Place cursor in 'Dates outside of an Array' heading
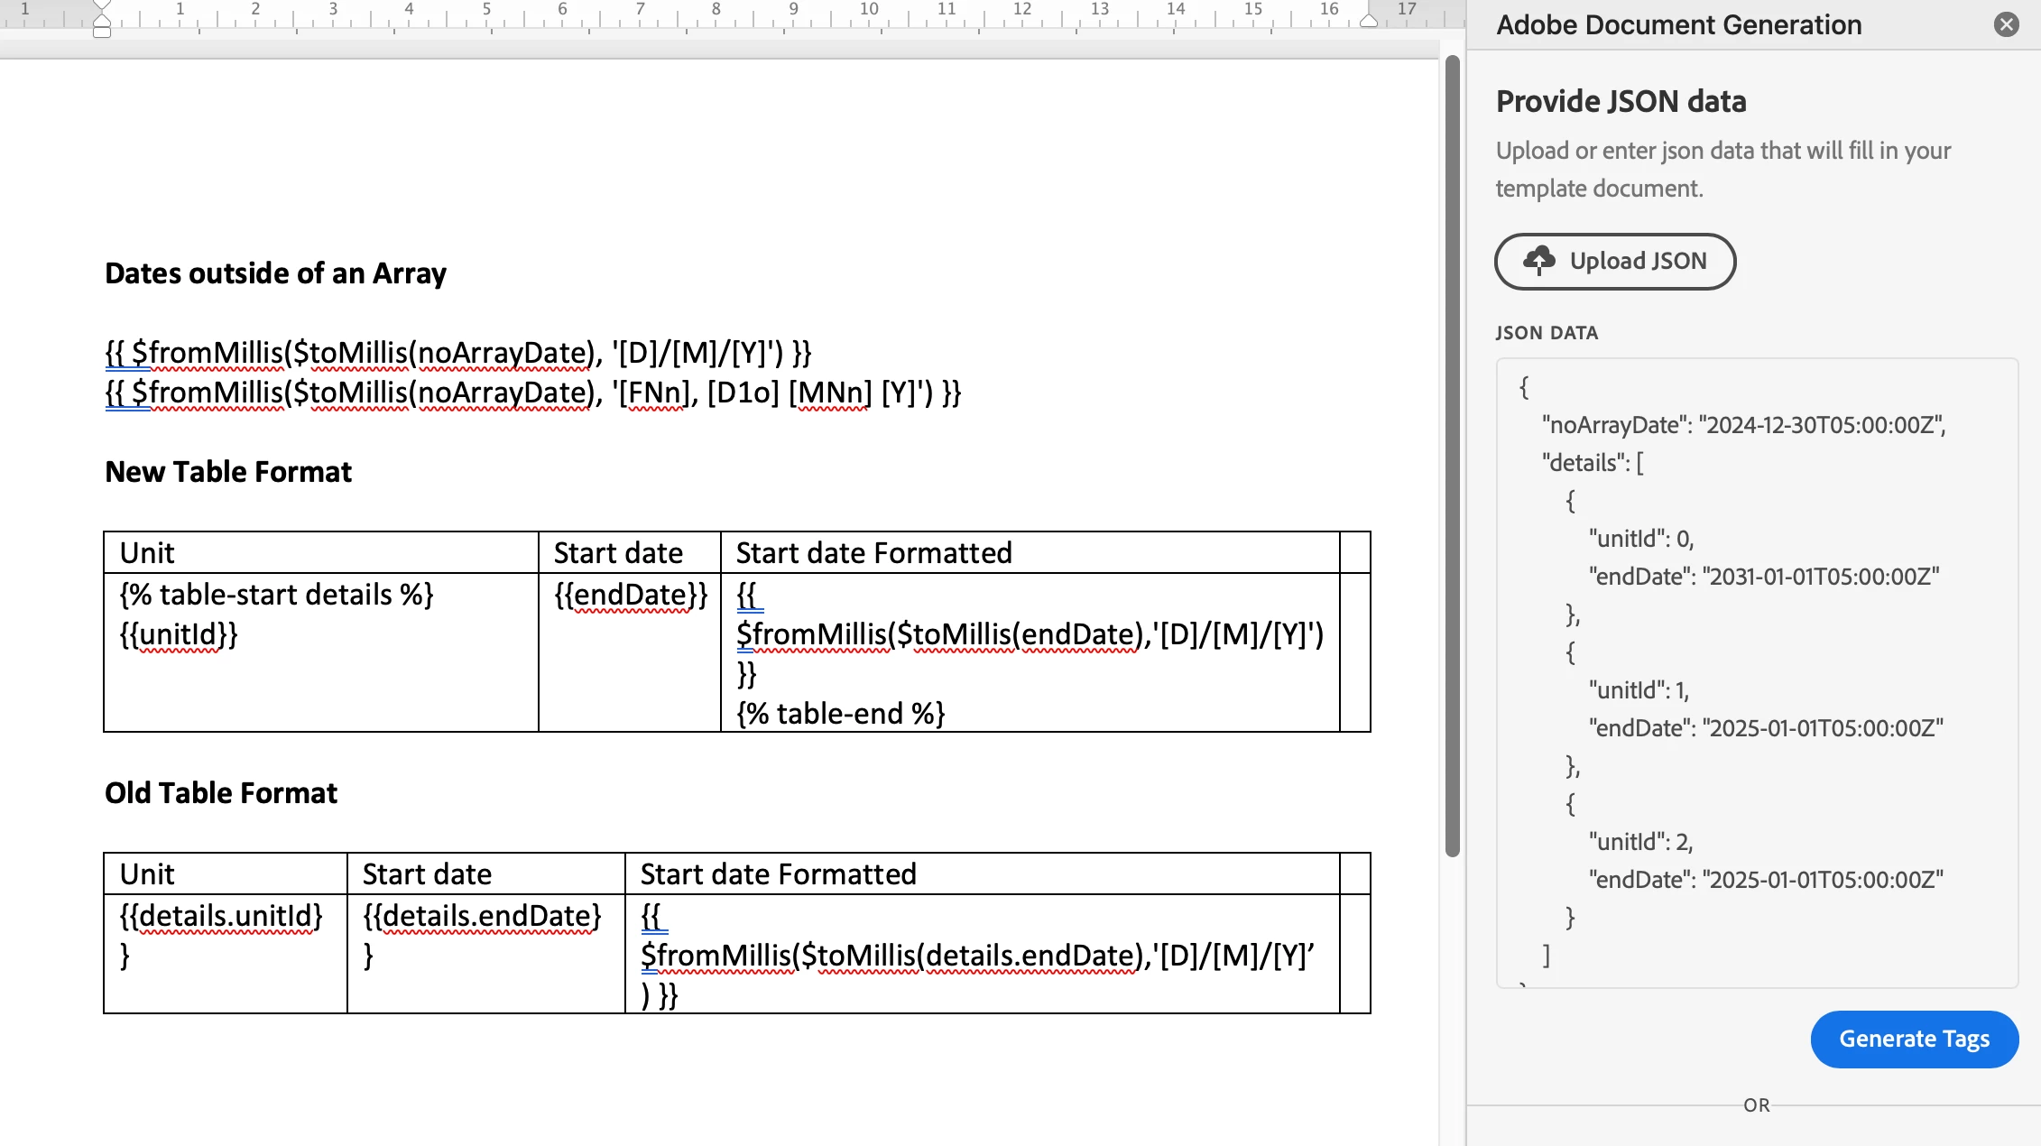The image size is (2041, 1146). point(275,273)
